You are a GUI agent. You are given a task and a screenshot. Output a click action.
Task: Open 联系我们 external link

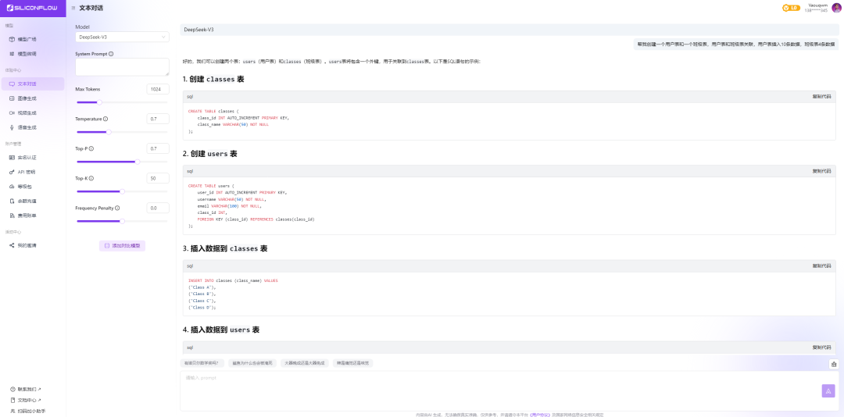(26, 389)
